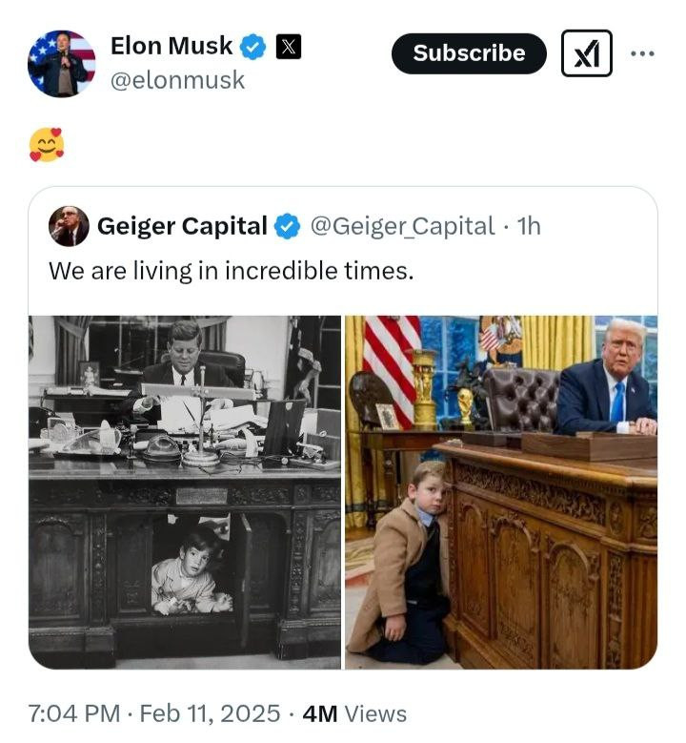Open the Grok xAI icon button

click(x=586, y=53)
